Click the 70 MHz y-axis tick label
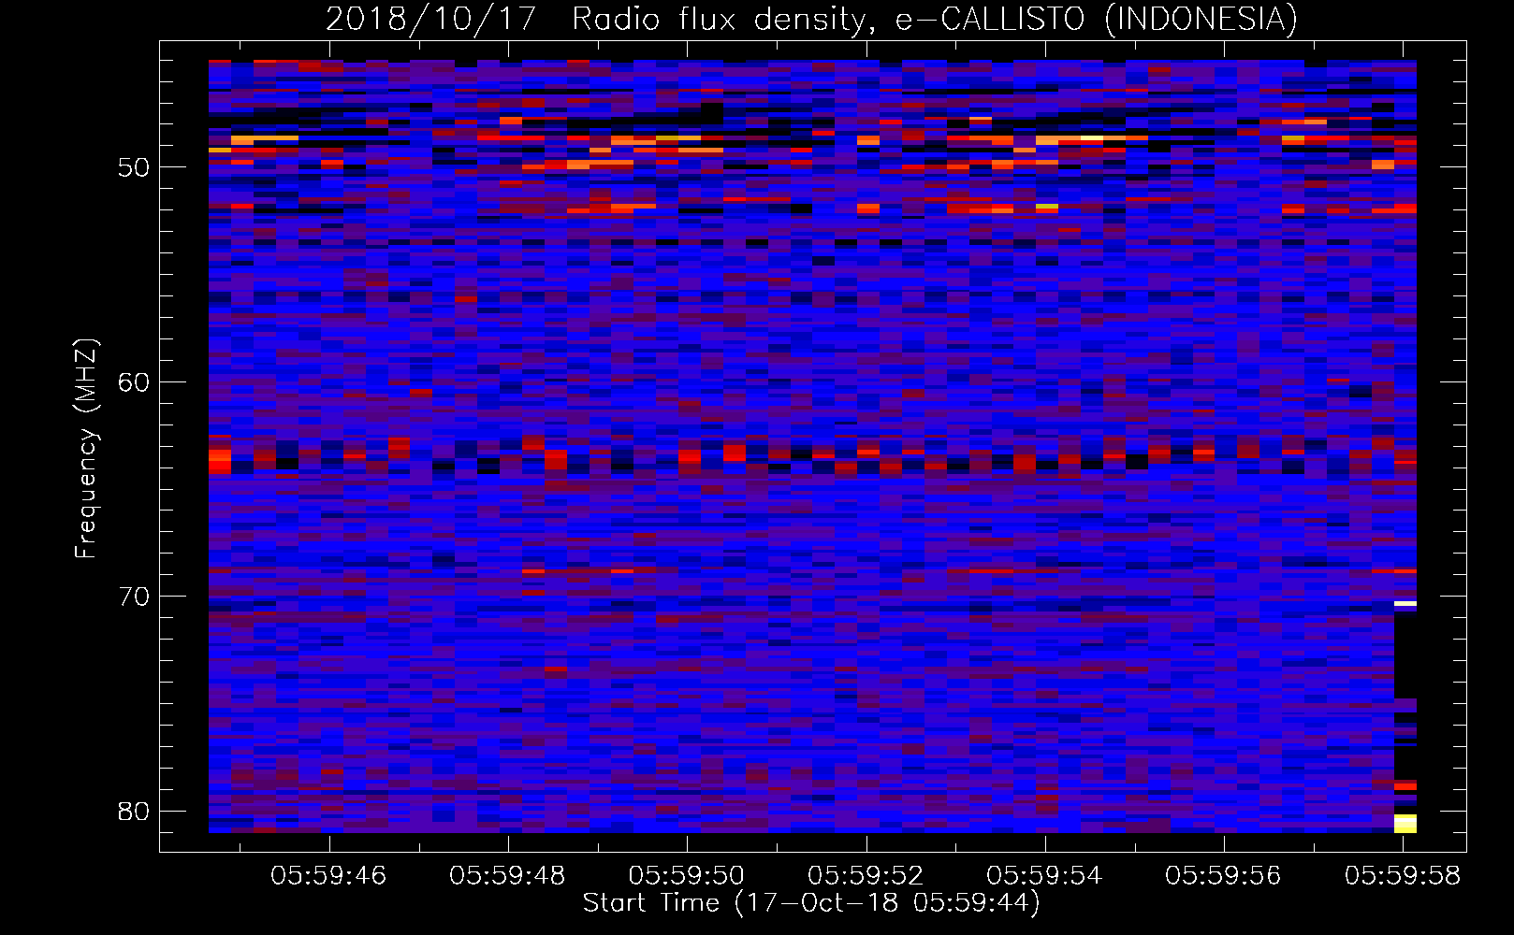 click(134, 597)
